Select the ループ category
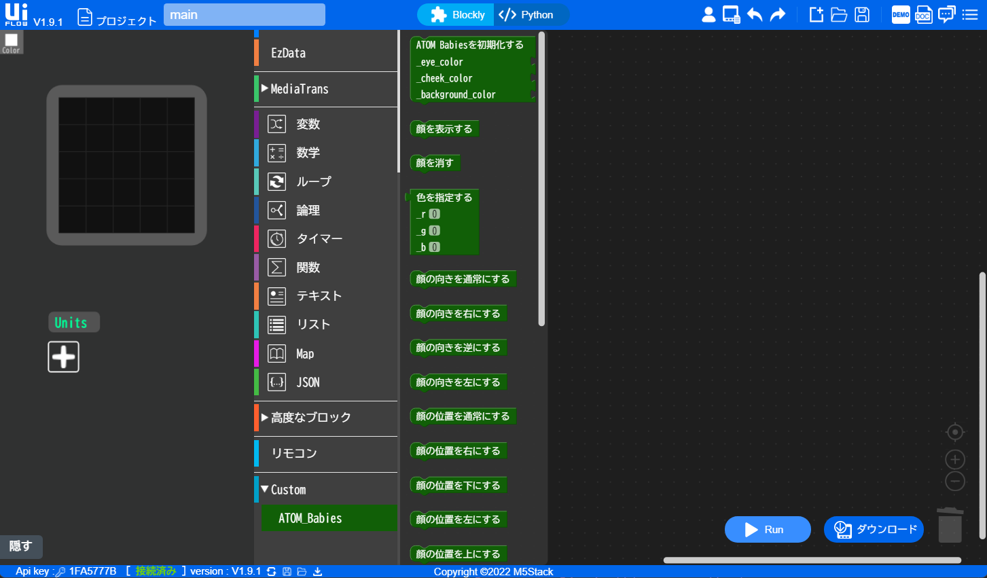987x578 pixels. (326, 181)
